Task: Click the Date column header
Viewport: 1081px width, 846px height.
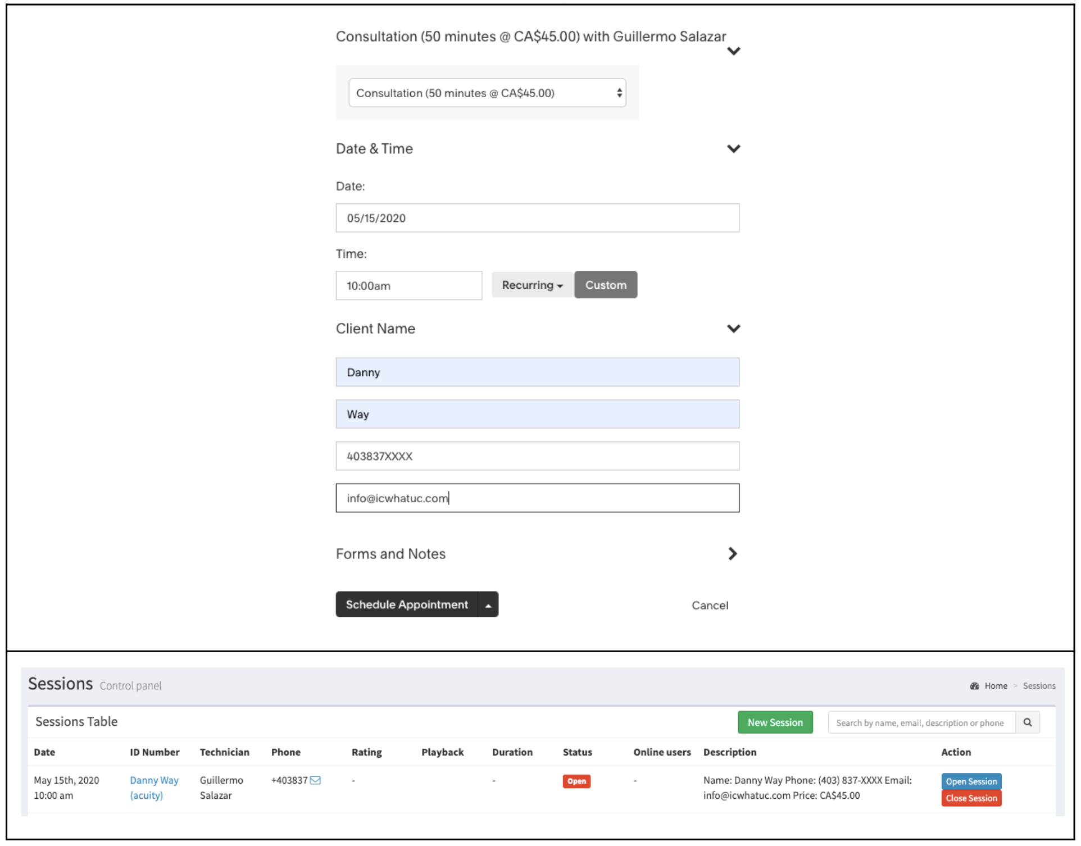Action: click(44, 752)
